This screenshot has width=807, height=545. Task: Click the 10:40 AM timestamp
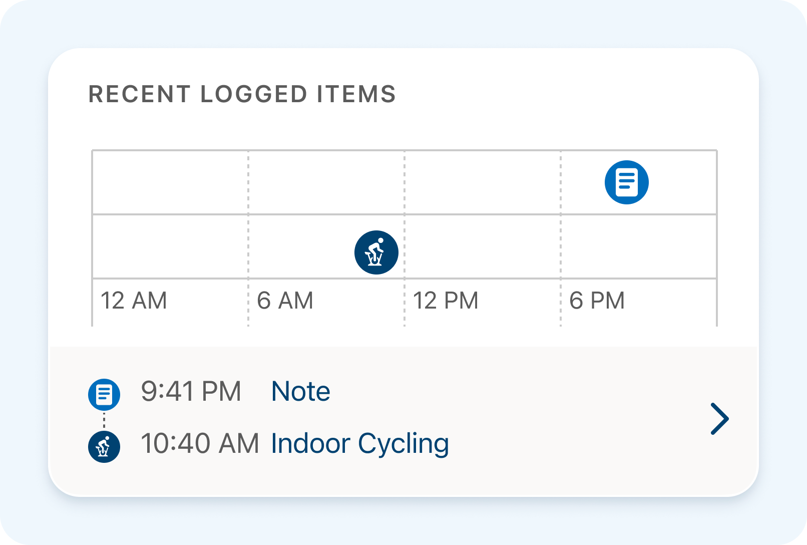(x=200, y=444)
